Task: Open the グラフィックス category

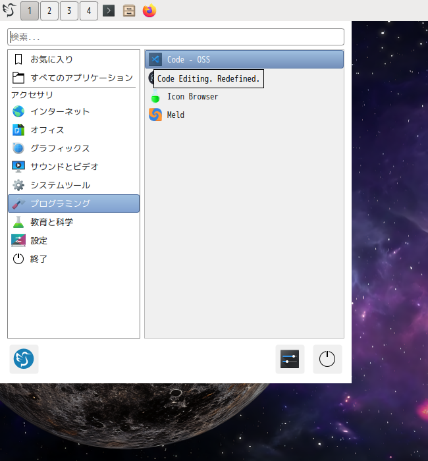Action: (74, 148)
